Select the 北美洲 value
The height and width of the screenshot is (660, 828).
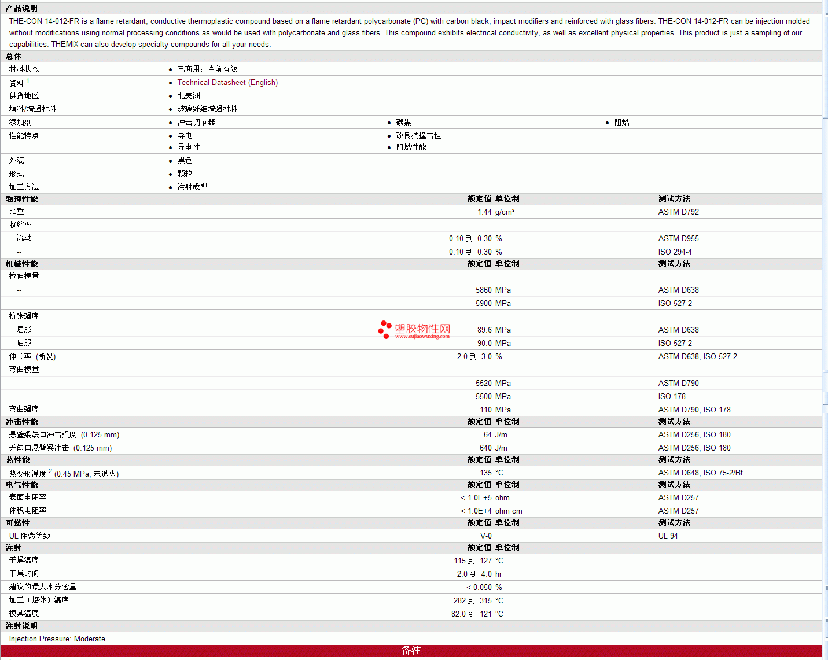[x=189, y=95]
